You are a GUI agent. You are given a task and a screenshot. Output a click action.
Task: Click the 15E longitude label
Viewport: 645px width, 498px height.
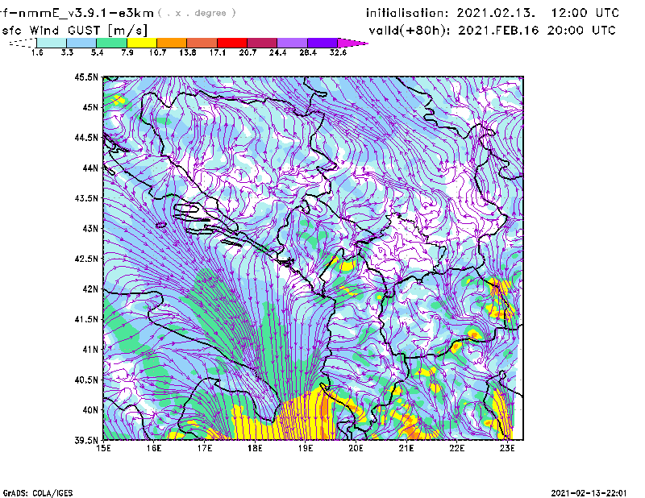click(x=103, y=448)
